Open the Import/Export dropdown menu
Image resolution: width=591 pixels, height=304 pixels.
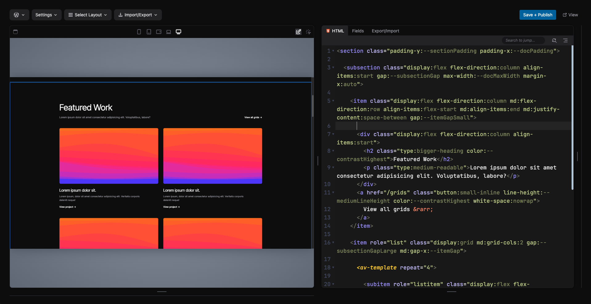(x=138, y=15)
